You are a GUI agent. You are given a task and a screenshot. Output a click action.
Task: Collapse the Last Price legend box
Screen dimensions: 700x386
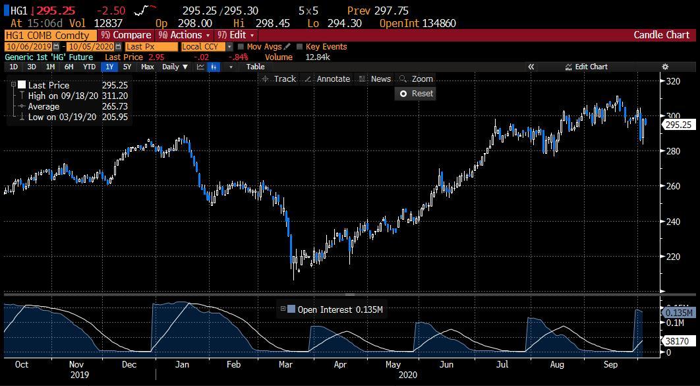point(13,84)
